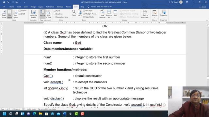Open Immersive Reader

coord(33,14)
